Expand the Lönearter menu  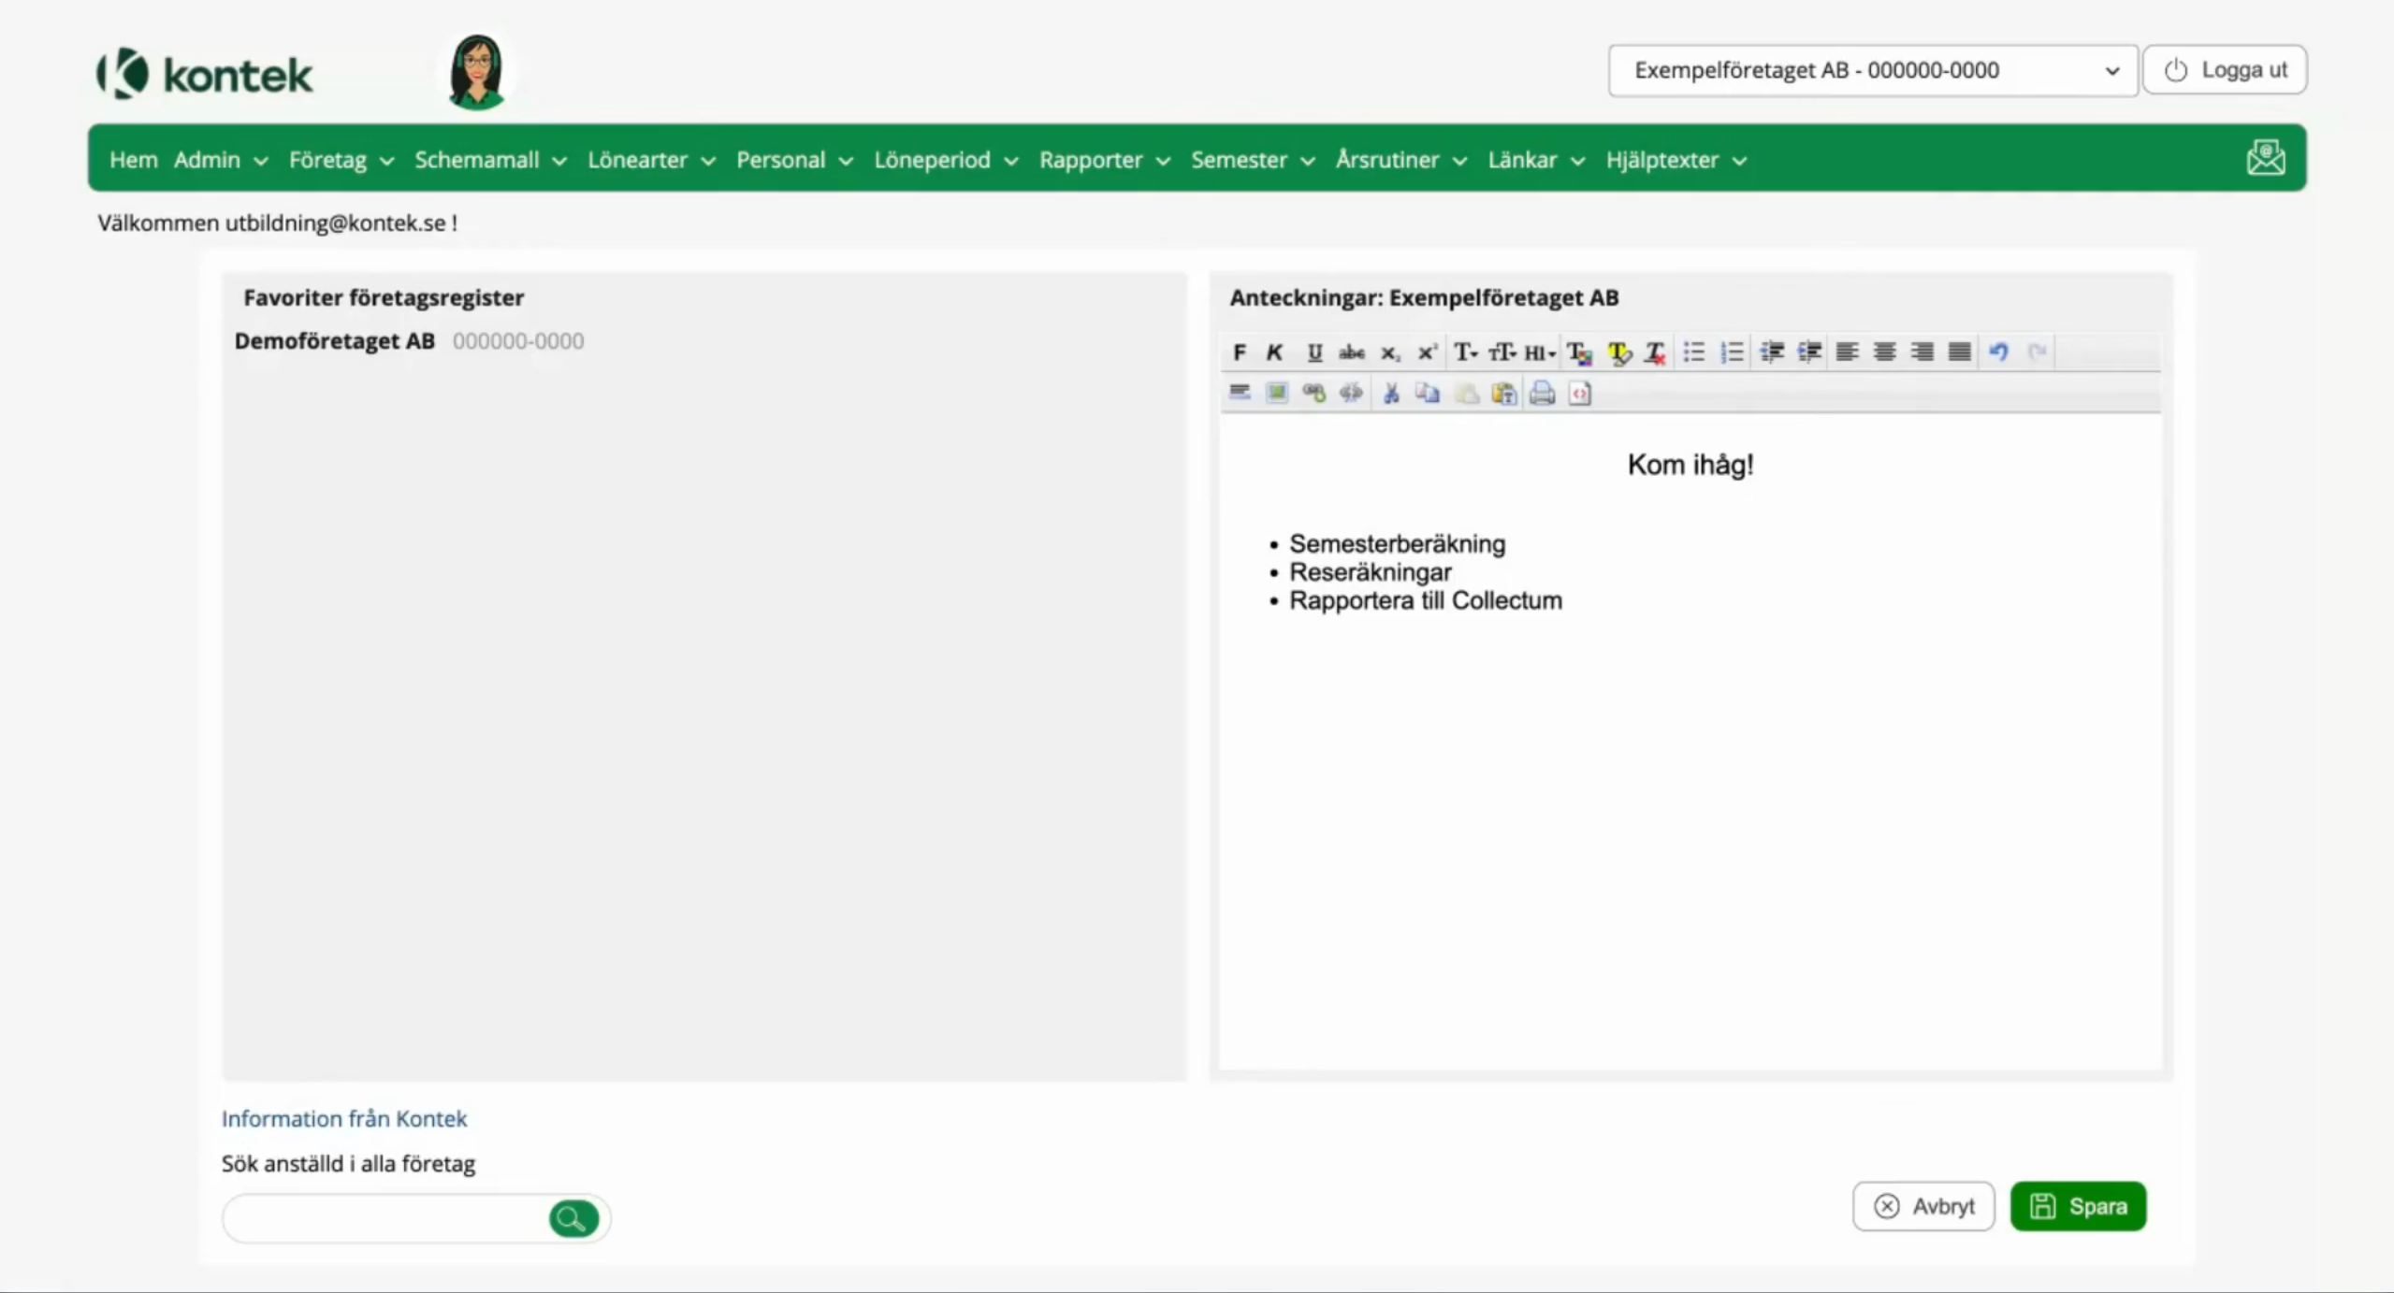pyautogui.click(x=651, y=160)
